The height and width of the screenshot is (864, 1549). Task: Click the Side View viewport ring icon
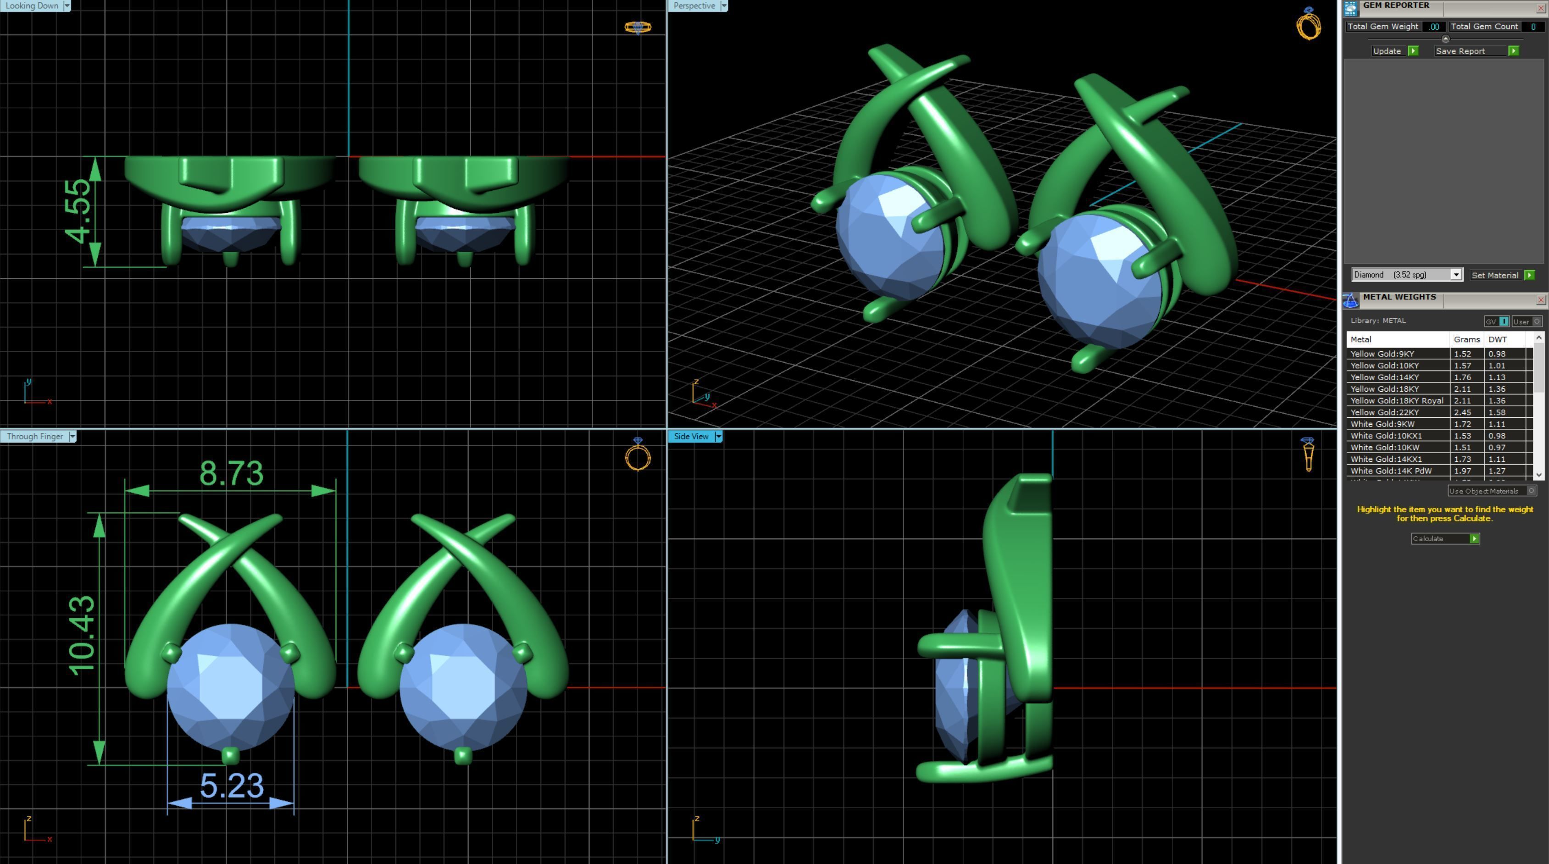click(1308, 454)
